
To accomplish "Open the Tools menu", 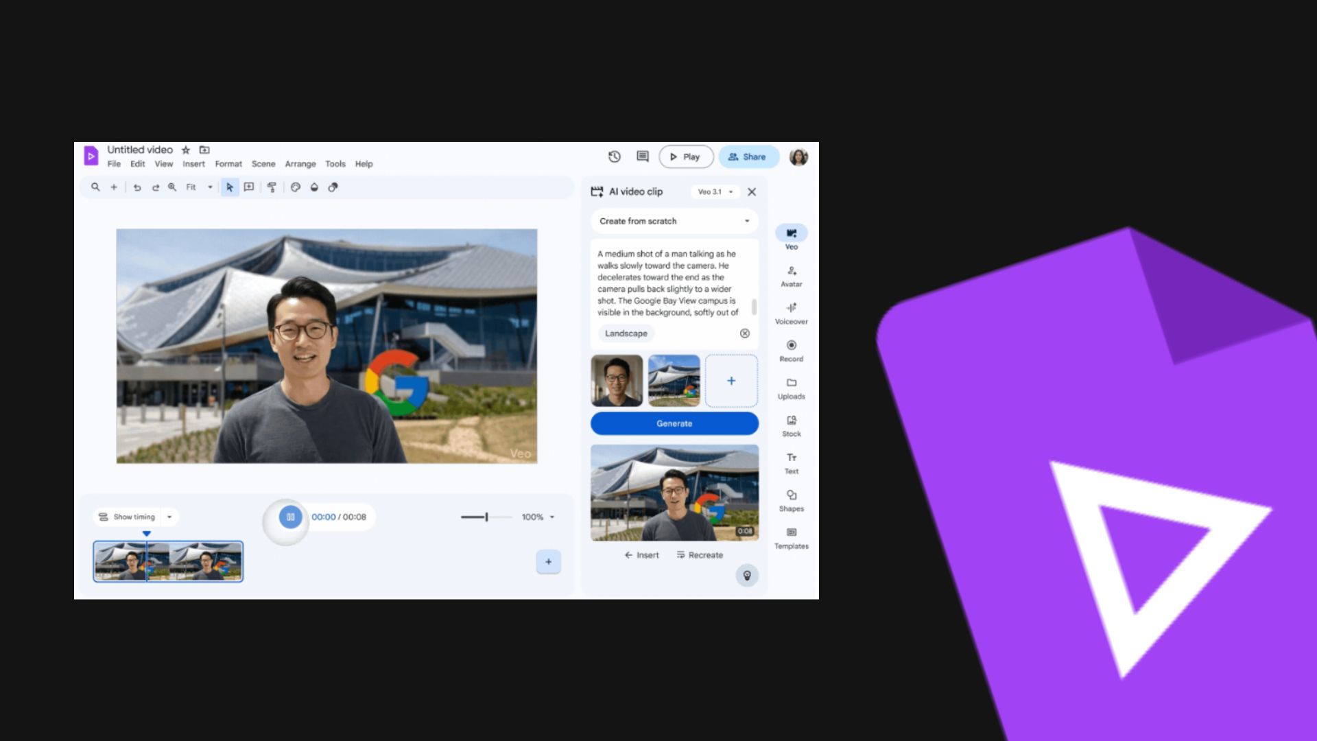I will click(335, 164).
